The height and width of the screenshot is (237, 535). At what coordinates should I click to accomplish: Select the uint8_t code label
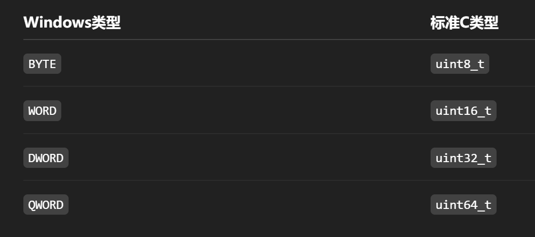click(x=460, y=64)
